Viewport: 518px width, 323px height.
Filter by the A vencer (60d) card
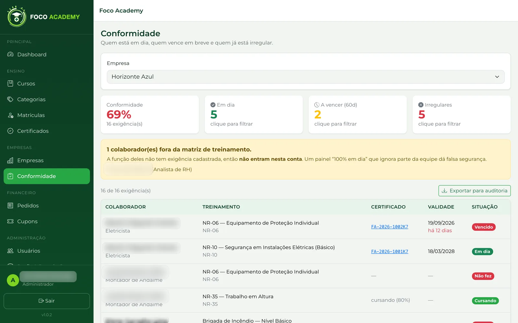click(x=357, y=114)
